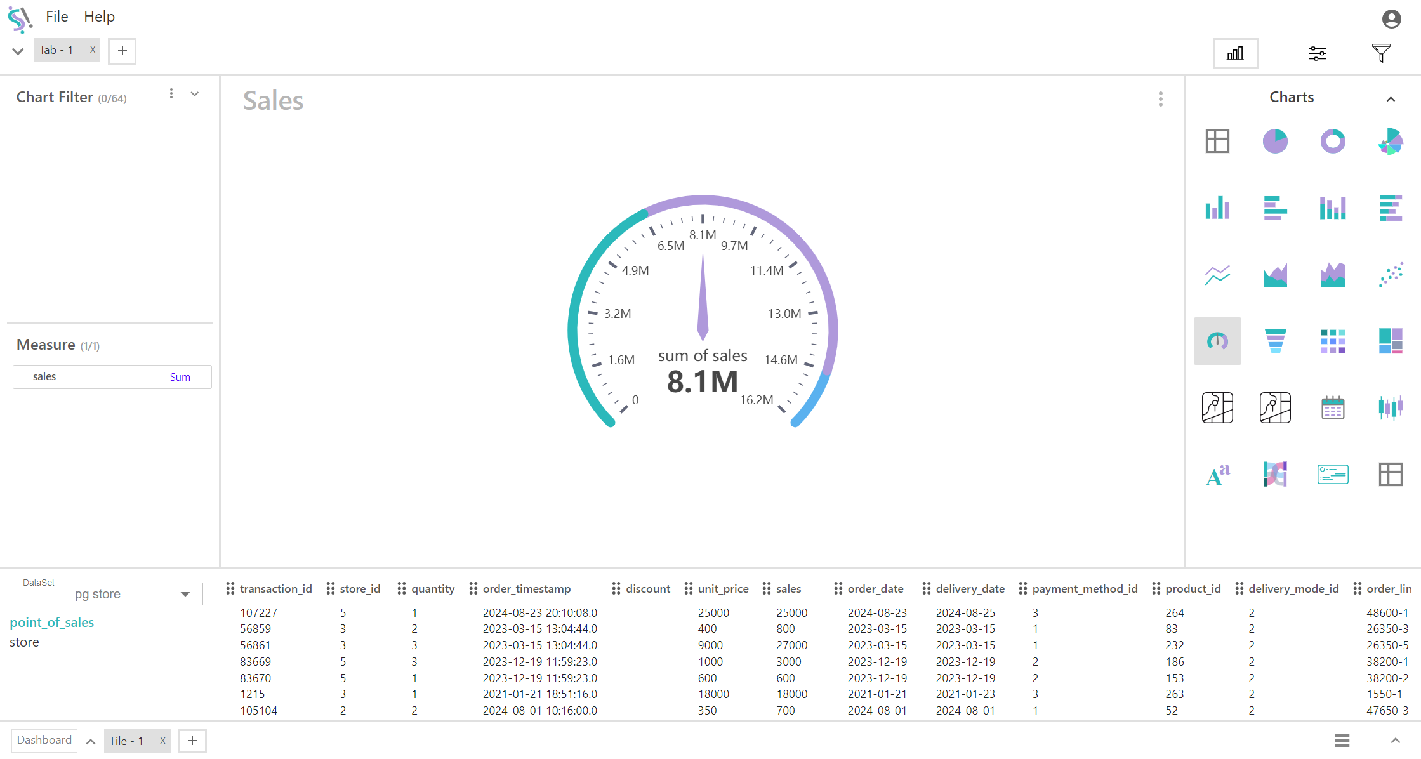Select the pie chart icon
Image resolution: width=1421 pixels, height=759 pixels.
1275,141
